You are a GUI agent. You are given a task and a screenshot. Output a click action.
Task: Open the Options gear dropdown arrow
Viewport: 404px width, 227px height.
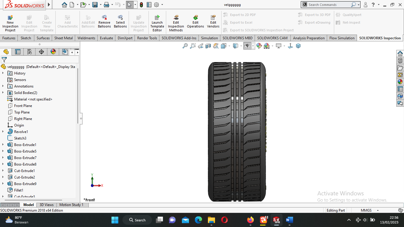point(162,5)
